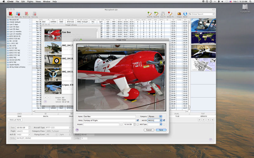Screen dimensions: 254x158
Task: Open the Category dropdown showing Planes
Action: pos(155,116)
